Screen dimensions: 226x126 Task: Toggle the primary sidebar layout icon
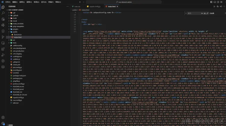point(212,2)
